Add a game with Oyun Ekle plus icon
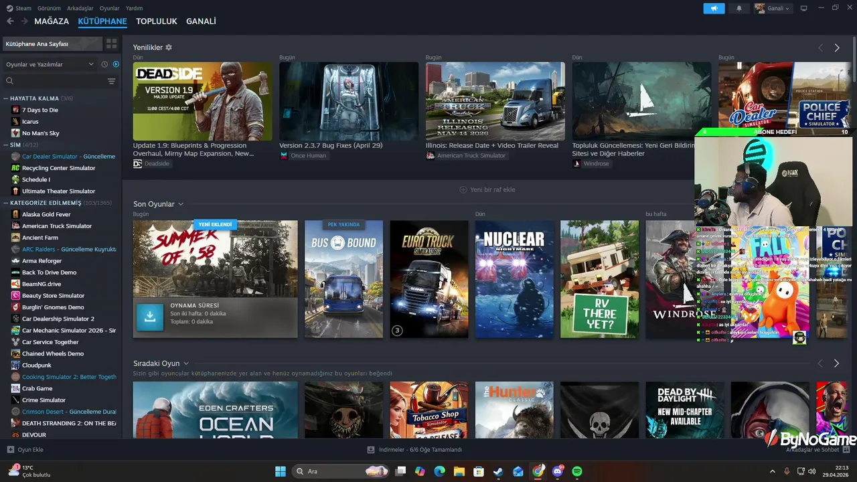Viewport: 857px width, 482px height. tap(10, 450)
